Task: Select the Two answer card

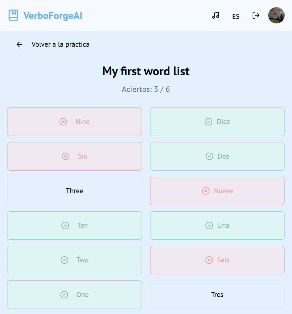Action: [74, 260]
